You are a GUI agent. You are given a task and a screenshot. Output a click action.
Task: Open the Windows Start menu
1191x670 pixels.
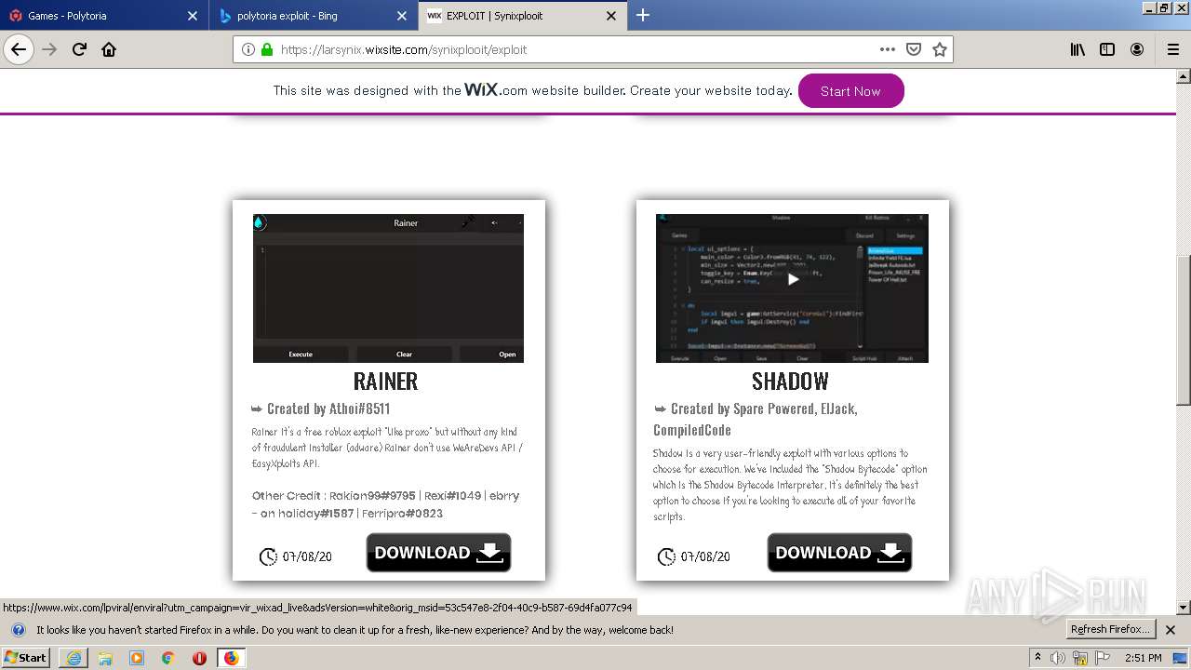pos(26,657)
